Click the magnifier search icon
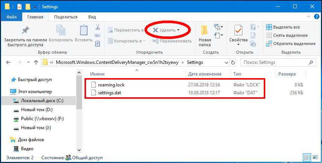The width and height of the screenshot is (322, 163). [x=311, y=62]
